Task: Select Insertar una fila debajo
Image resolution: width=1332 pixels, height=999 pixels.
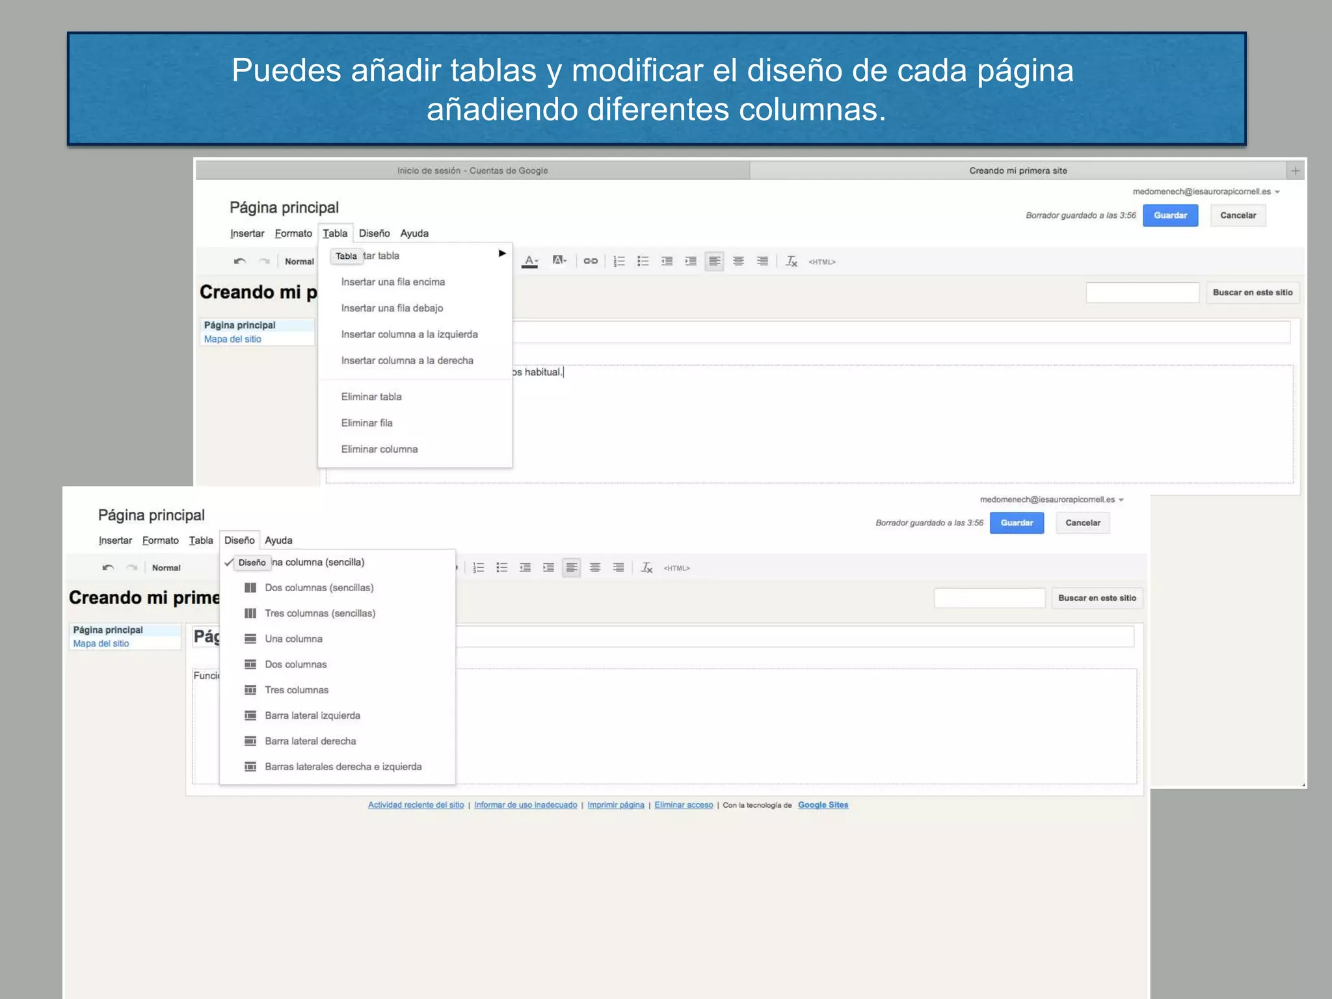Action: pyautogui.click(x=415, y=308)
